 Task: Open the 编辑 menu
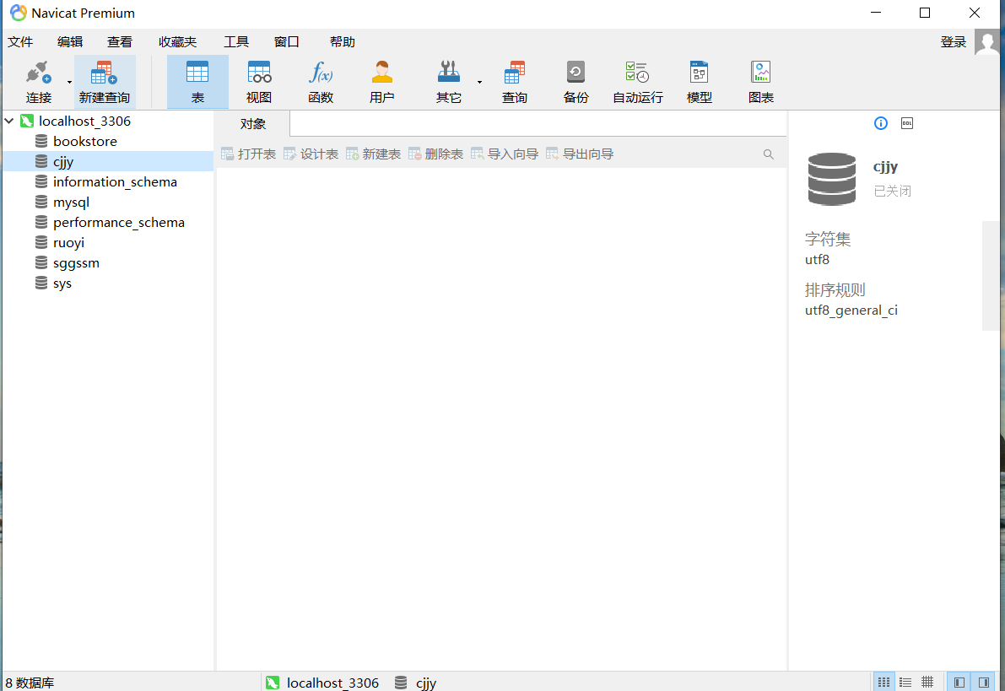click(70, 41)
